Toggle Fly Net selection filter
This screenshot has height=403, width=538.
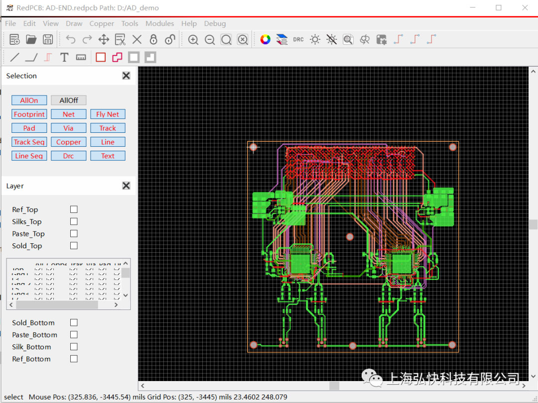pyautogui.click(x=108, y=114)
